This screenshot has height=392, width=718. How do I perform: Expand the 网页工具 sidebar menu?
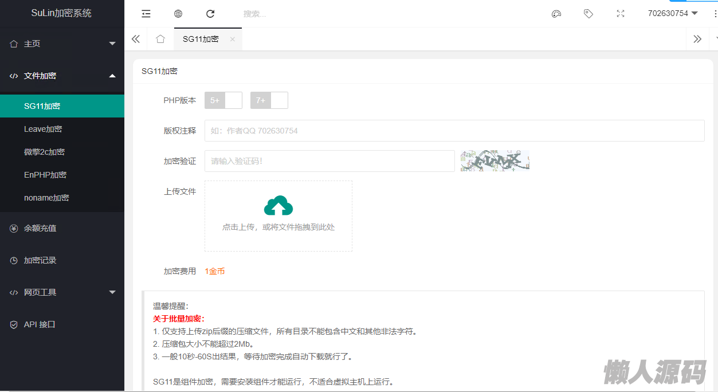[x=62, y=292]
